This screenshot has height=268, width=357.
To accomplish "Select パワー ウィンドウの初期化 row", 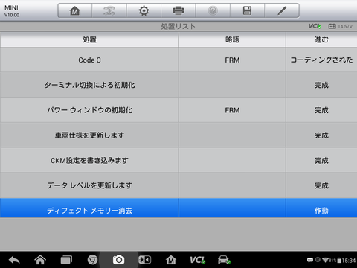I will pyautogui.click(x=178, y=110).
